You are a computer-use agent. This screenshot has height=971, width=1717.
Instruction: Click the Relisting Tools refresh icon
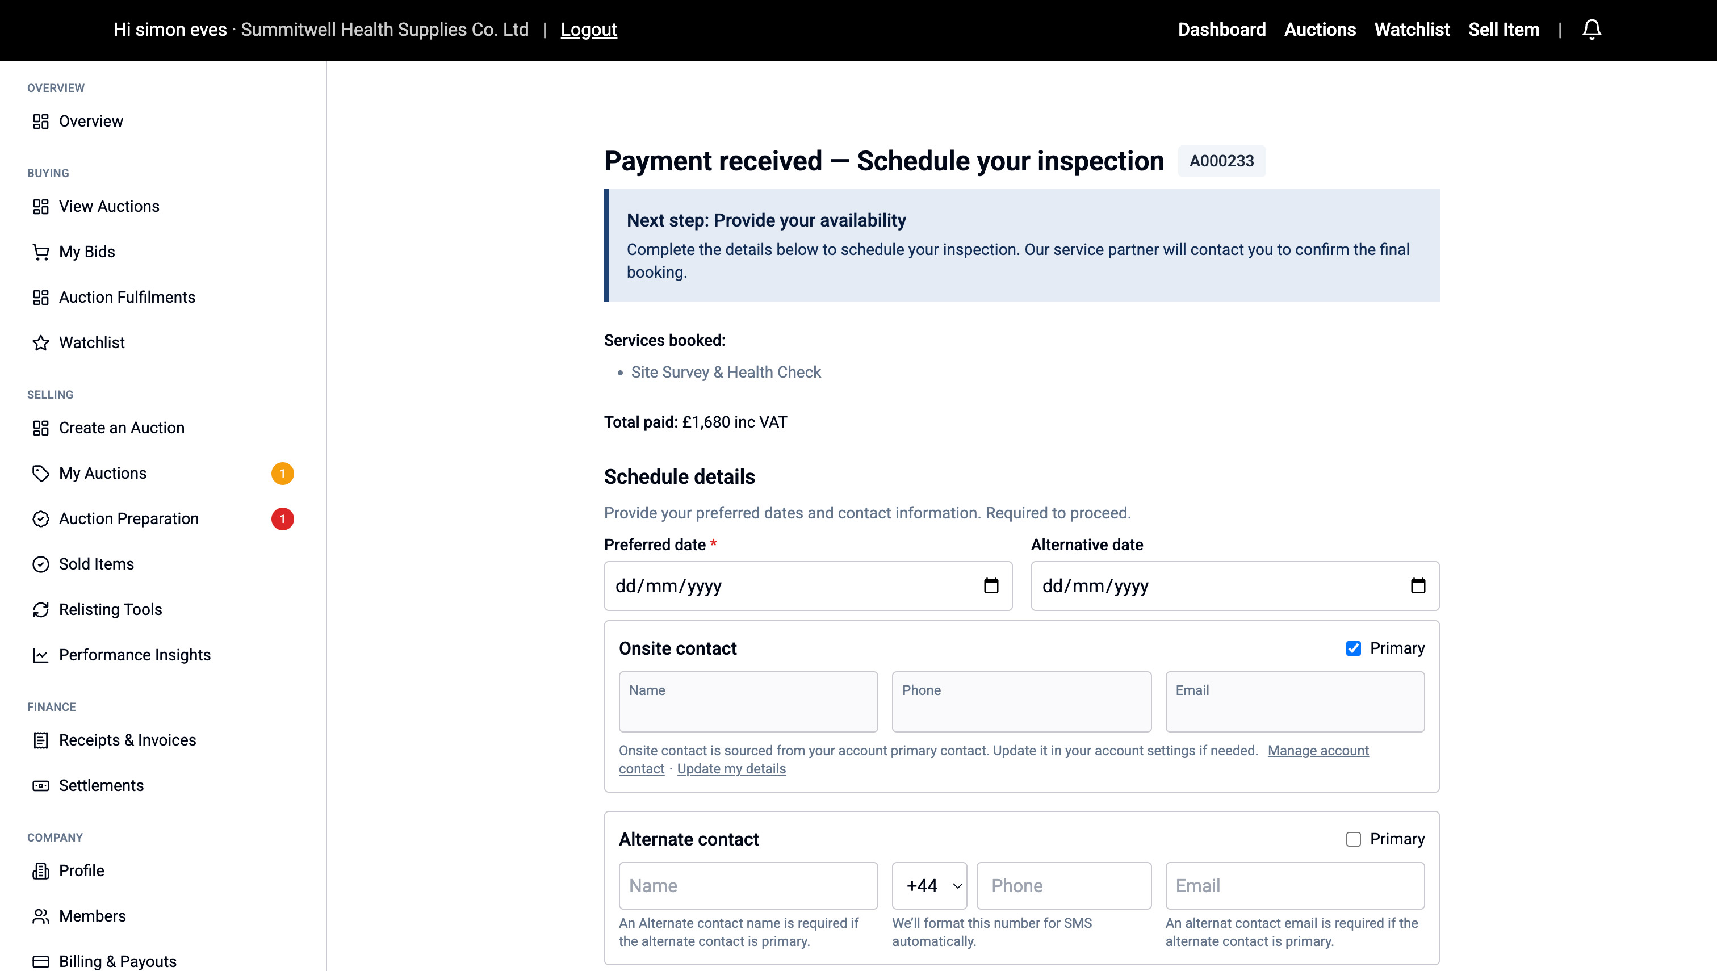41,609
